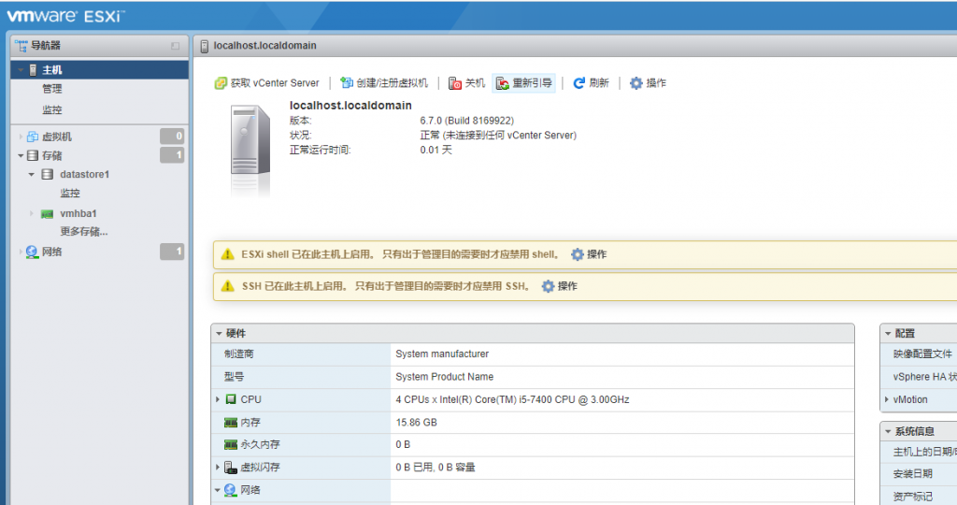This screenshot has width=957, height=505.
Task: Click the warning icon in the ESXi shell alert
Action: (228, 254)
